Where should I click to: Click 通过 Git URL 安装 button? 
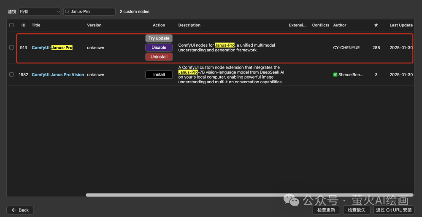click(394, 210)
